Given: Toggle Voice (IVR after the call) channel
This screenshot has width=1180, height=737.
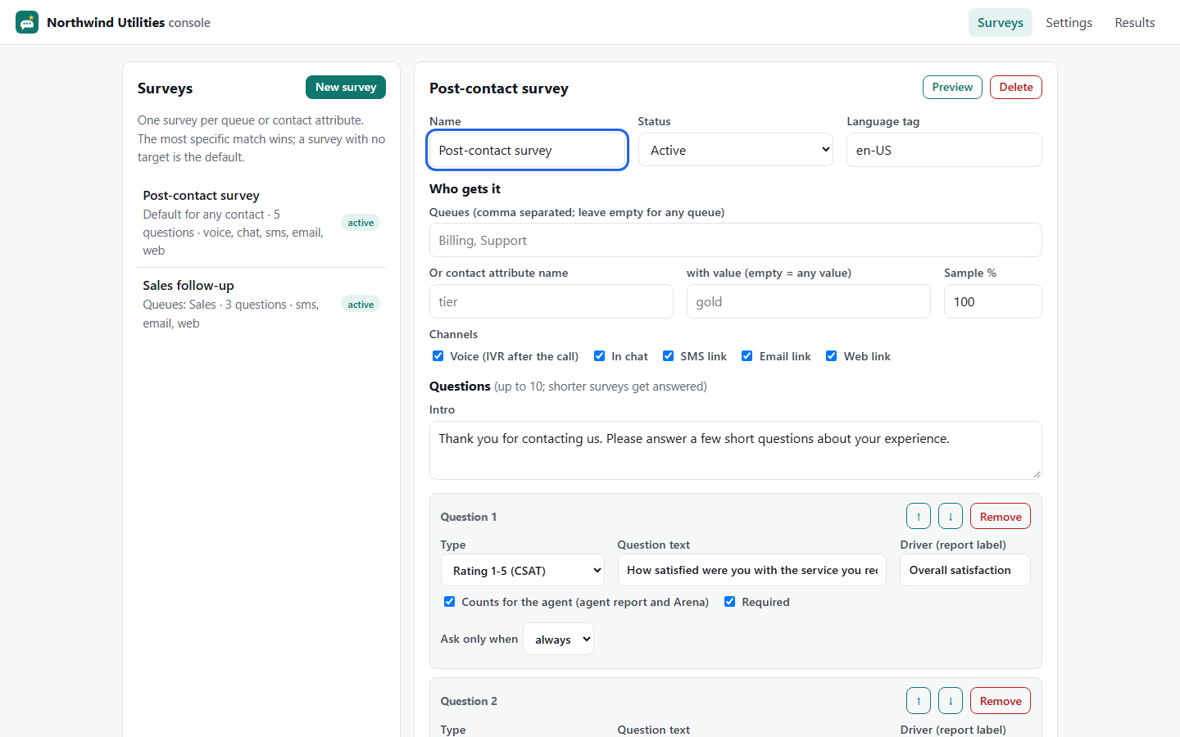Looking at the screenshot, I should pos(438,356).
